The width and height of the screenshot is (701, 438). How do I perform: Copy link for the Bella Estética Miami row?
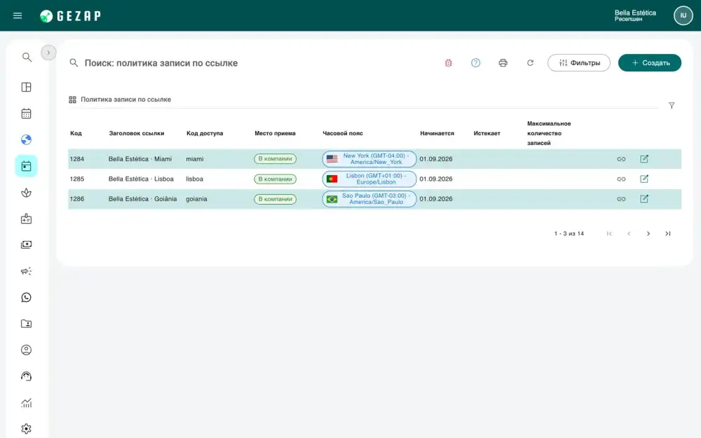621,159
